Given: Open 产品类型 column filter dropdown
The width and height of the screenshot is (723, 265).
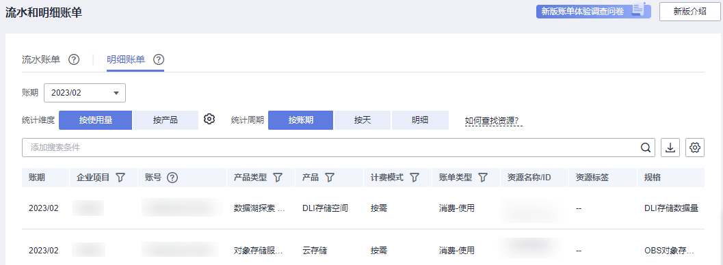Looking at the screenshot, I should coord(278,178).
